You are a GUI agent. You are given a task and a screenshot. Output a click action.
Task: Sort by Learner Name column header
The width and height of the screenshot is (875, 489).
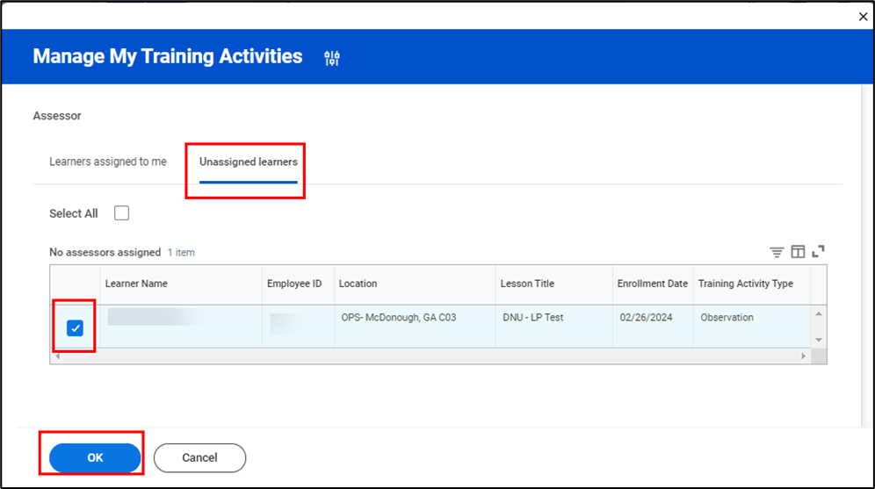tap(136, 284)
